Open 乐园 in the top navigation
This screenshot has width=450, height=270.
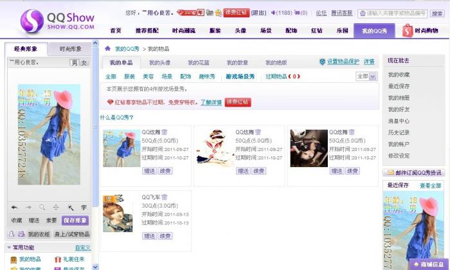coord(342,30)
